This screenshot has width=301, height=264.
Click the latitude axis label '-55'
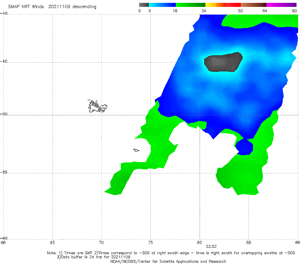click(x=4, y=172)
